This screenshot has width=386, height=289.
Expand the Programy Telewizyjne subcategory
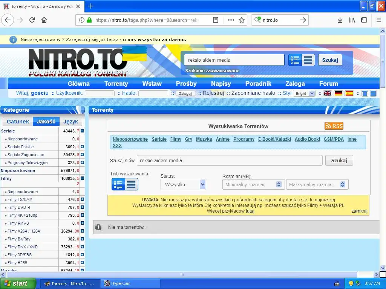coord(83,163)
